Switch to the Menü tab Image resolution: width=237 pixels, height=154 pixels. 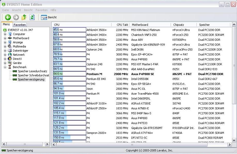coord(6,24)
